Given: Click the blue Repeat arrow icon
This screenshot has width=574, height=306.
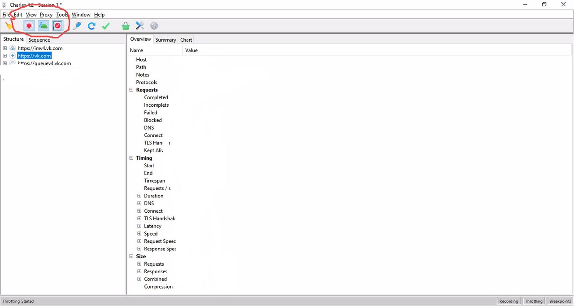Looking at the screenshot, I should [x=91, y=26].
